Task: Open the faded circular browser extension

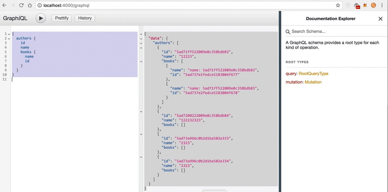Action: coord(348,5)
